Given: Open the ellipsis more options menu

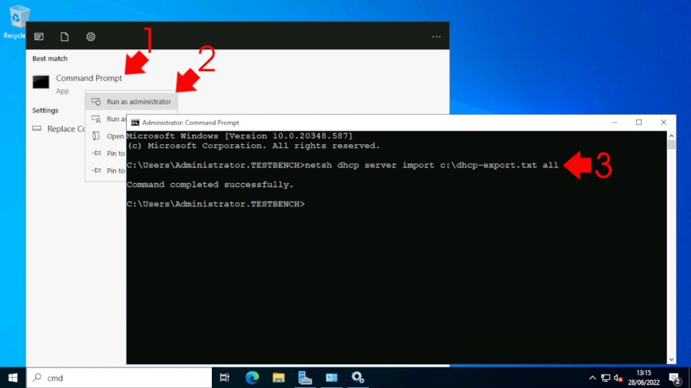Looking at the screenshot, I should [438, 36].
